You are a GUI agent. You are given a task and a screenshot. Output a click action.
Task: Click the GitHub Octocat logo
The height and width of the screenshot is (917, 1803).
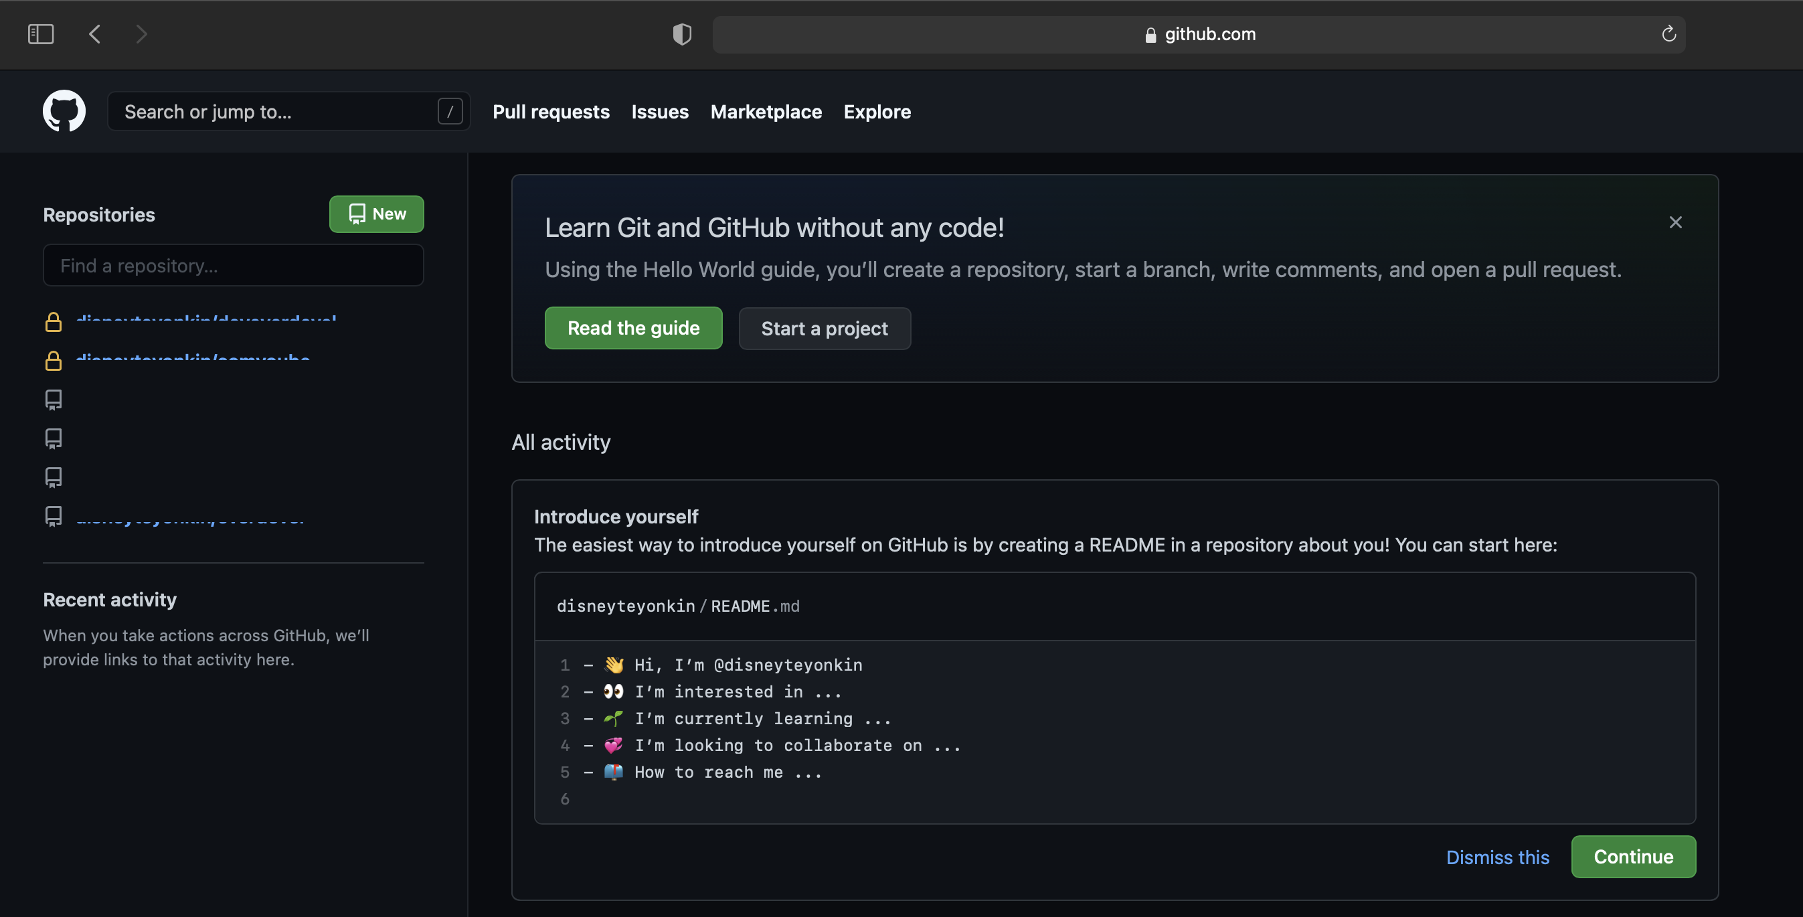(x=64, y=110)
